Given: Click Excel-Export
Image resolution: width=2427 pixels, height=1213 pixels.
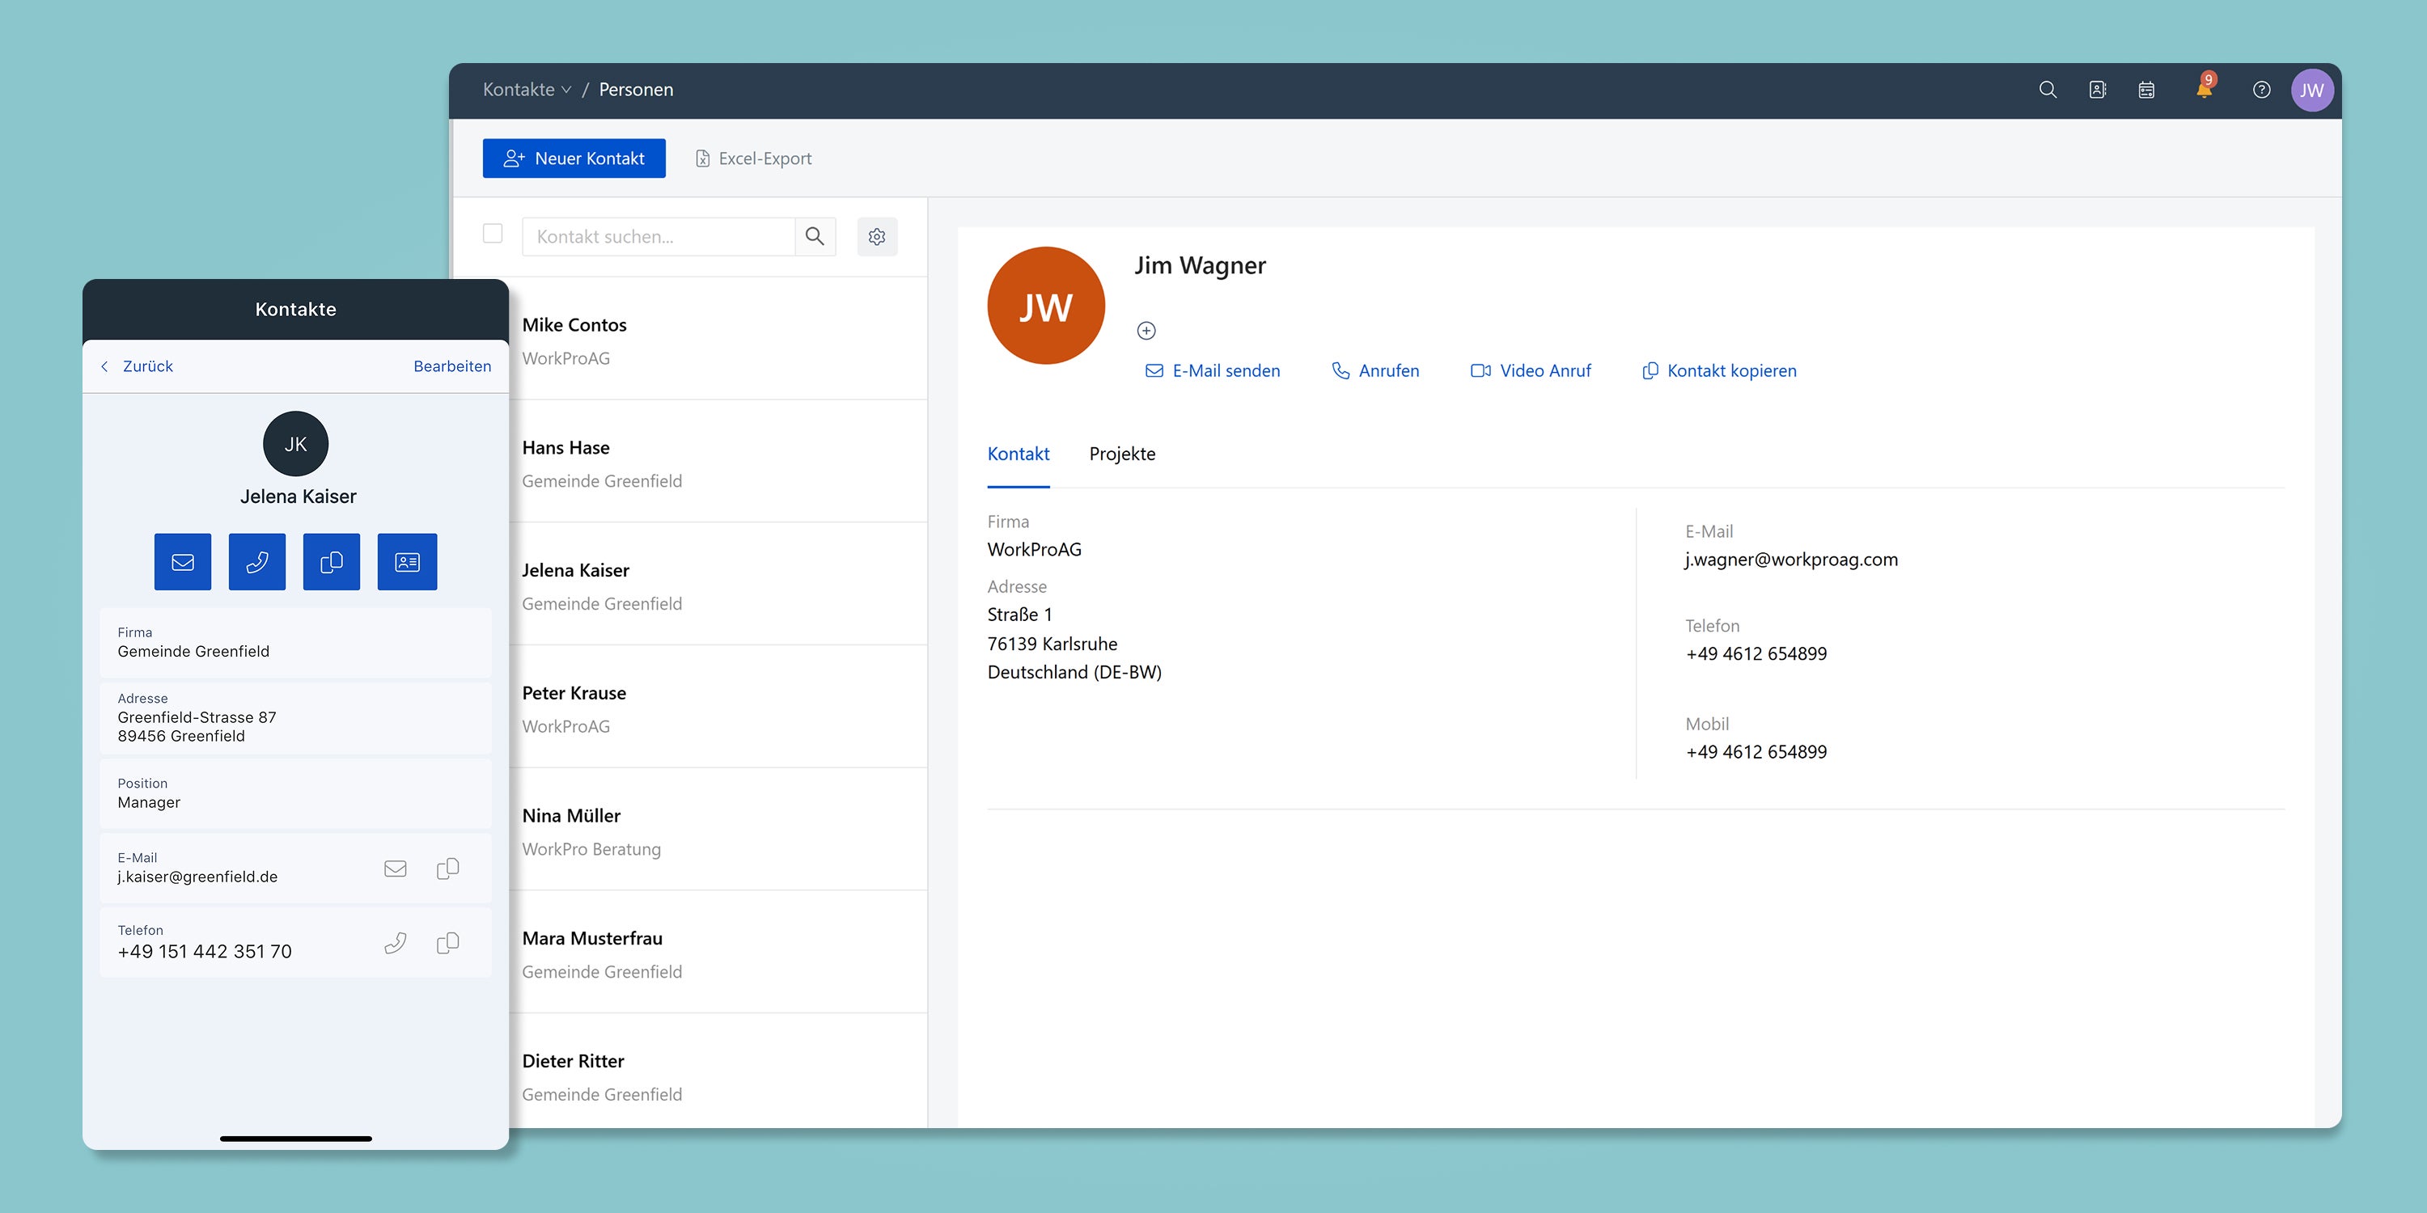Looking at the screenshot, I should [x=754, y=158].
